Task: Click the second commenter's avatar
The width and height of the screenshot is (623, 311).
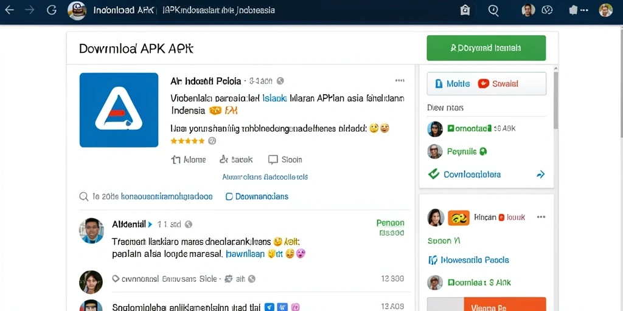Action: pos(91,282)
